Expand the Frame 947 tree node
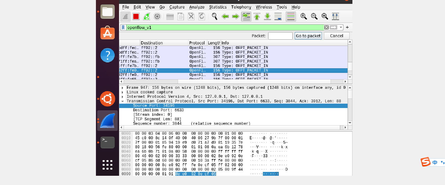Viewport: 445px width, 185px height. tap(123, 88)
